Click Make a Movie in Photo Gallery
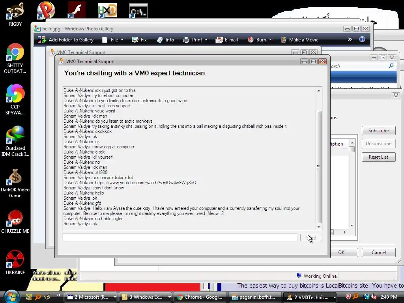This screenshot has height=303, width=404. point(300,40)
